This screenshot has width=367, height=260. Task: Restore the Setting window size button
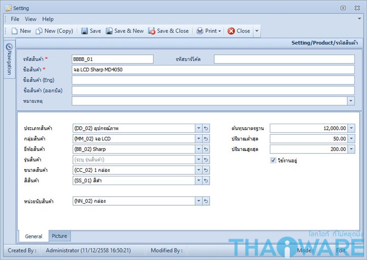343,8
